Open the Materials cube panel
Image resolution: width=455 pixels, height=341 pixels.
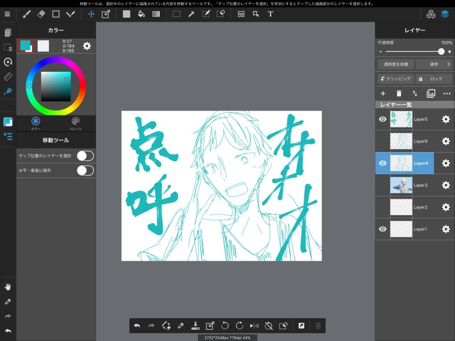[431, 14]
